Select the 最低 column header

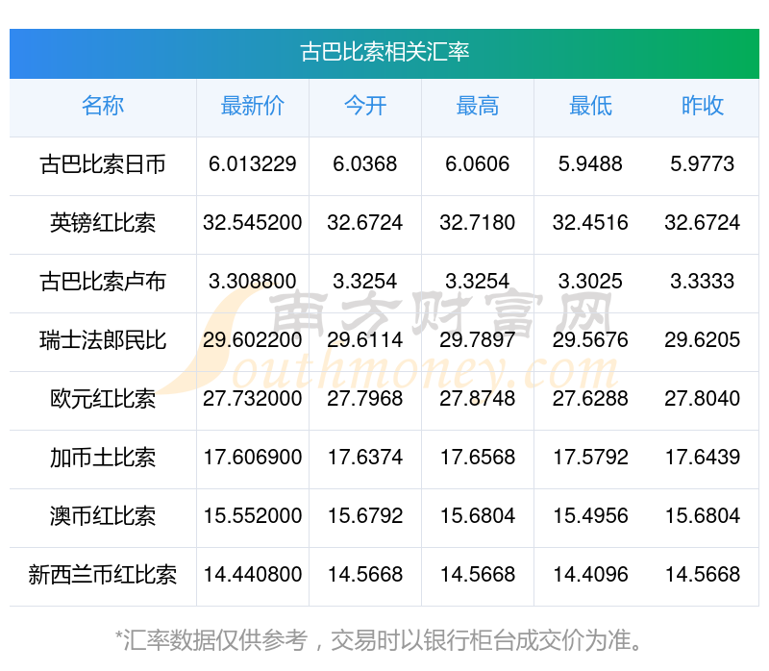[590, 106]
